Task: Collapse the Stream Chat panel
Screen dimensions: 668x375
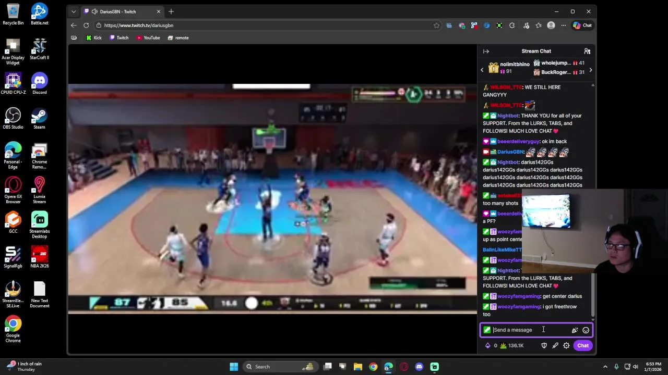Action: 486,51
